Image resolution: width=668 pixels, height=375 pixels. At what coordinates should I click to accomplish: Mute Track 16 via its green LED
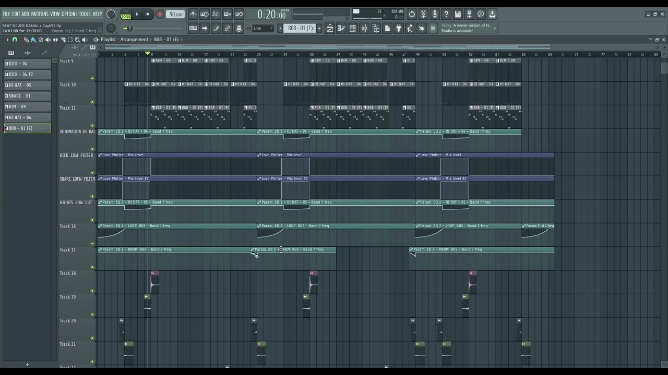pyautogui.click(x=92, y=244)
